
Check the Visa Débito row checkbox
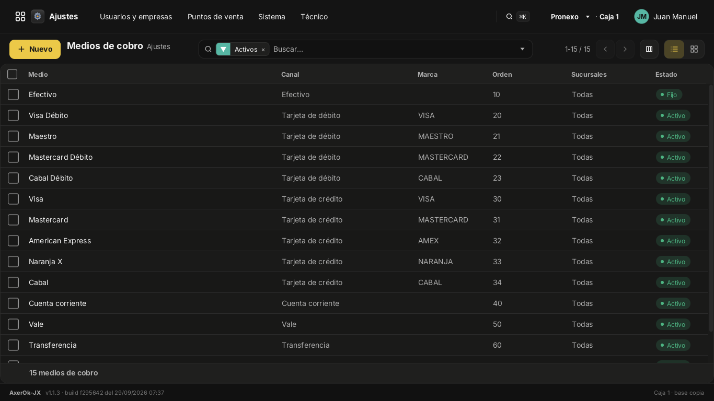pos(14,115)
